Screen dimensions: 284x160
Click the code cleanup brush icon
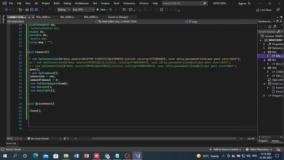65,138
